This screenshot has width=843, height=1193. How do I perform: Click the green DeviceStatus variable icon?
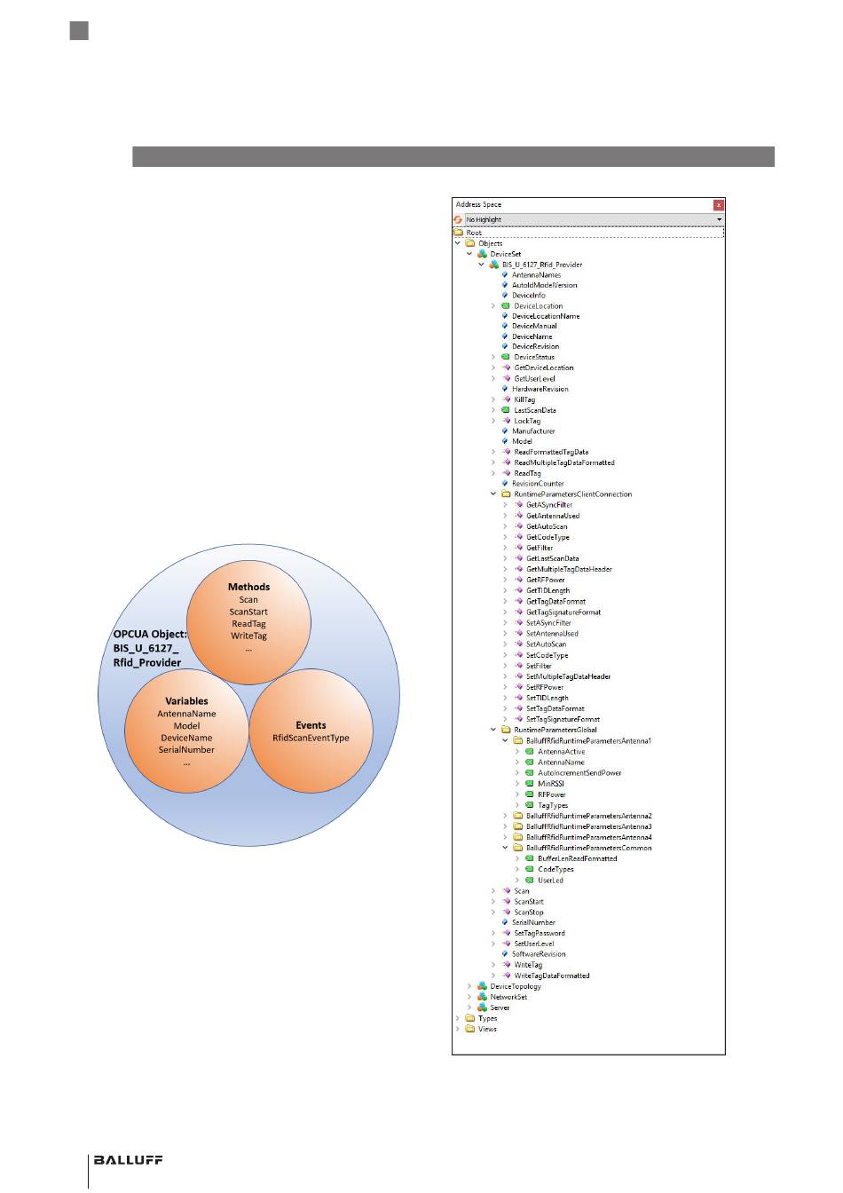[x=506, y=357]
